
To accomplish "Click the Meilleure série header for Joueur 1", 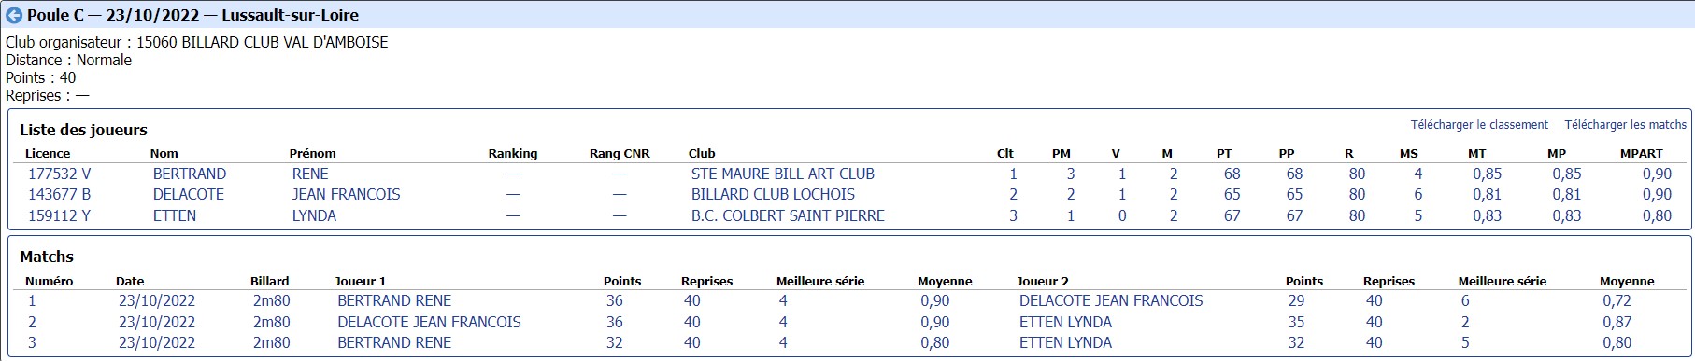I will [x=820, y=281].
